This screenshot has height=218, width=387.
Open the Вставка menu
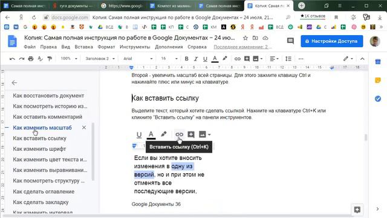tap(83, 47)
